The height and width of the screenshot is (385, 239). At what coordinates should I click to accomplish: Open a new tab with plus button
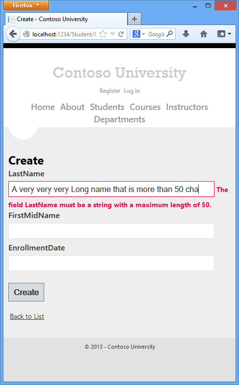pos(134,19)
